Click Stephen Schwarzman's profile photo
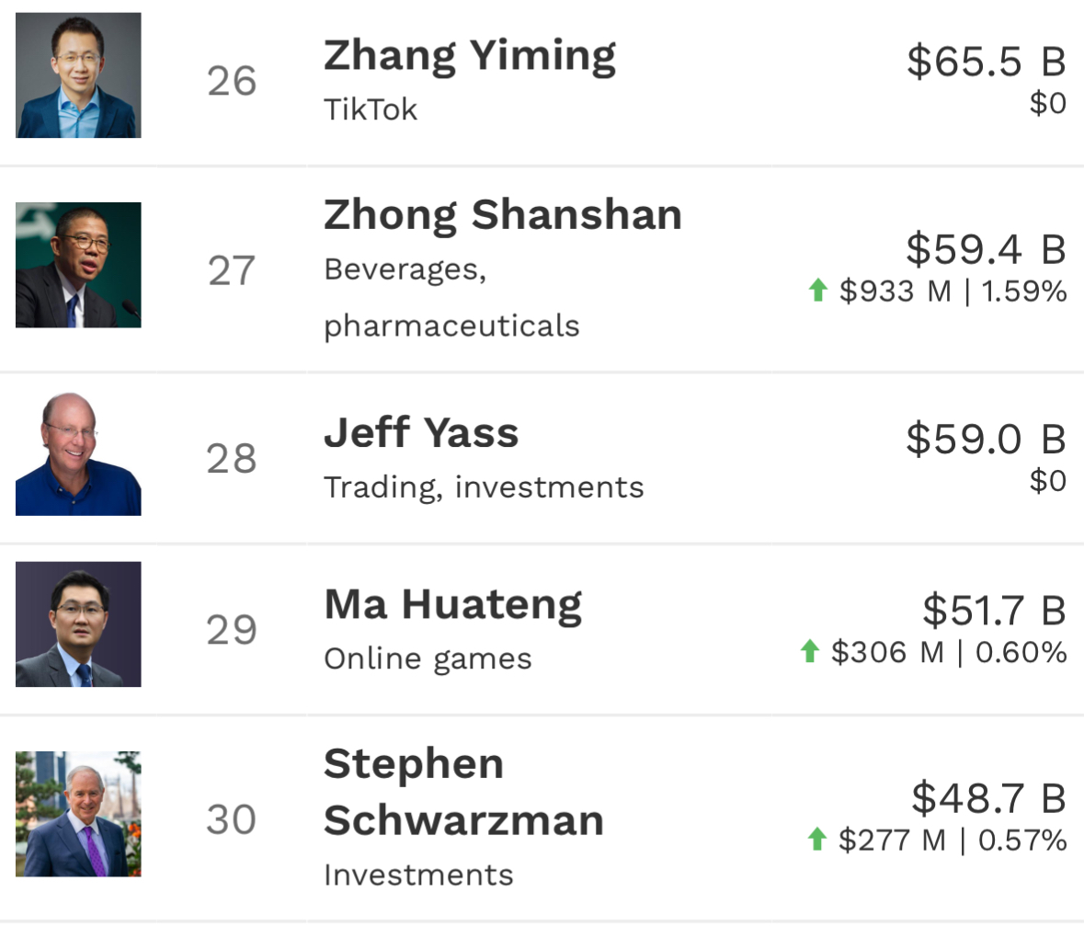Image resolution: width=1084 pixels, height=927 pixels. [78, 814]
